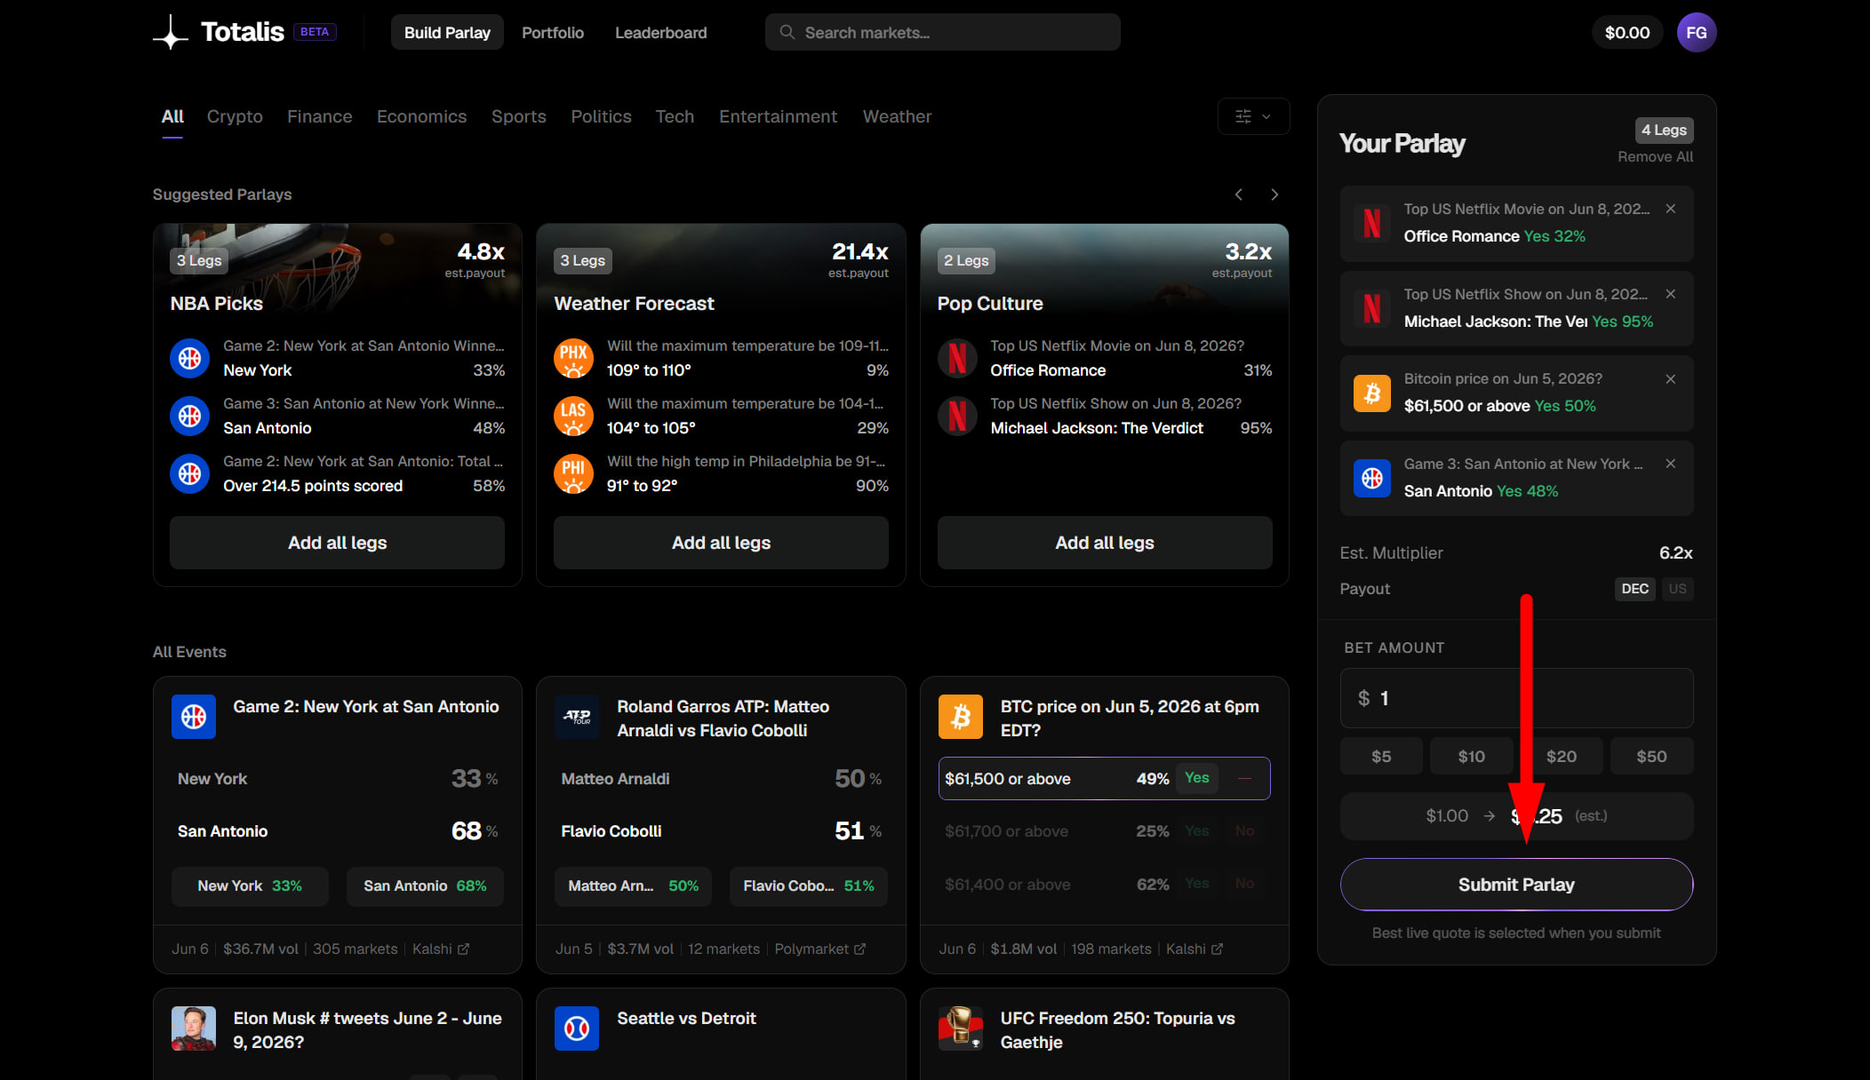Click the FG profile avatar
1870x1080 pixels.
[x=1696, y=33]
